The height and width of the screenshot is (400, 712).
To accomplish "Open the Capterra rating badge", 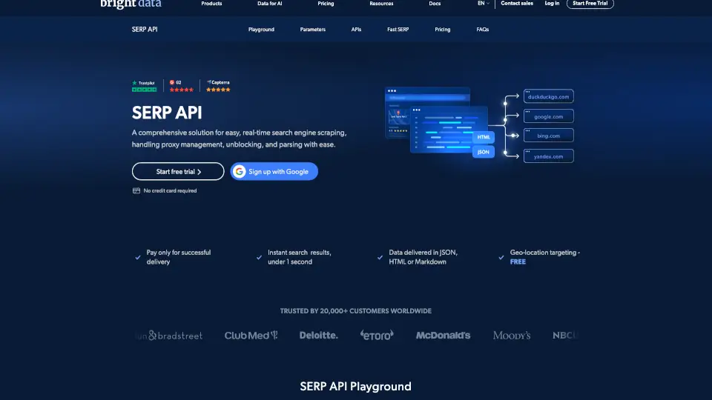I will click(x=218, y=86).
